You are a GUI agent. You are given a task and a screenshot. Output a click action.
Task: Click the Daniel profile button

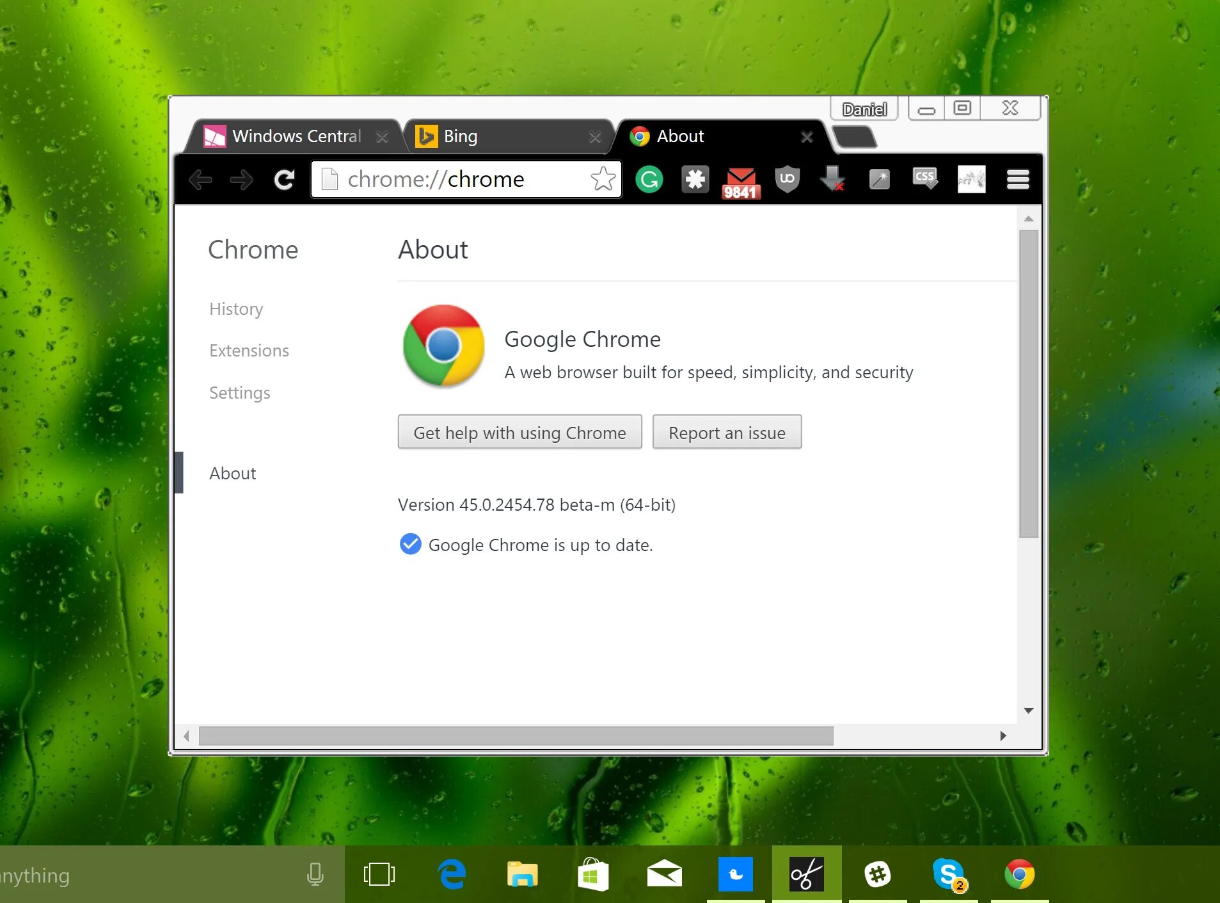(x=864, y=109)
